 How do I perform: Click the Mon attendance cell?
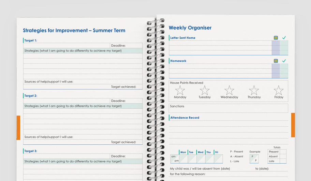click(183, 159)
